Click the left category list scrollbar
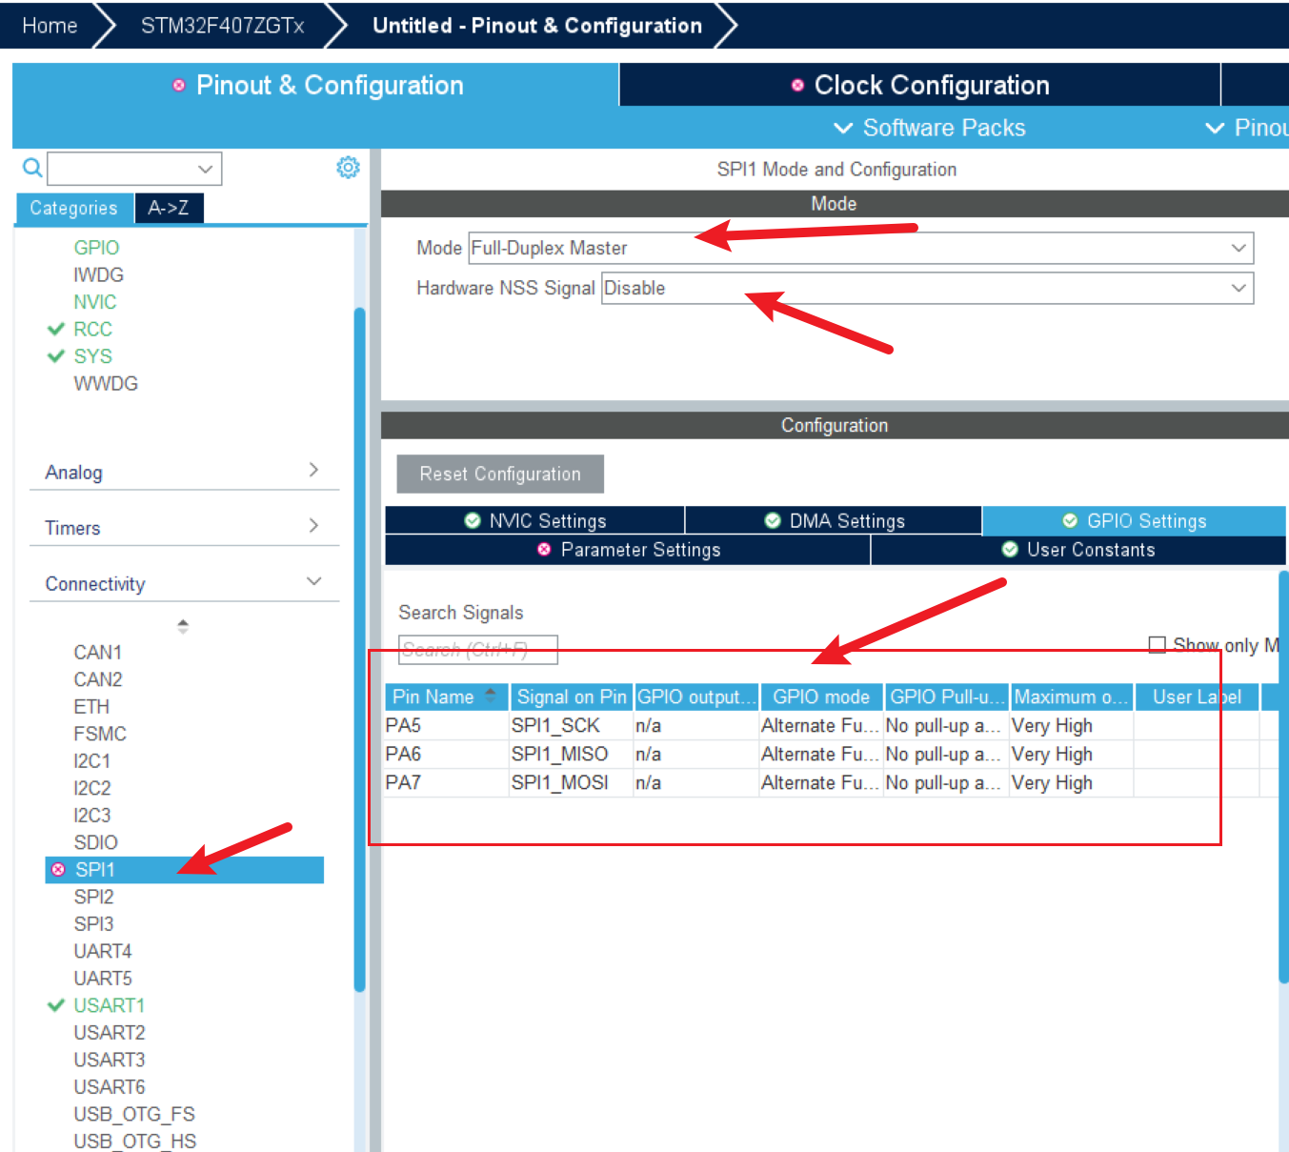This screenshot has width=1289, height=1152. 359,649
